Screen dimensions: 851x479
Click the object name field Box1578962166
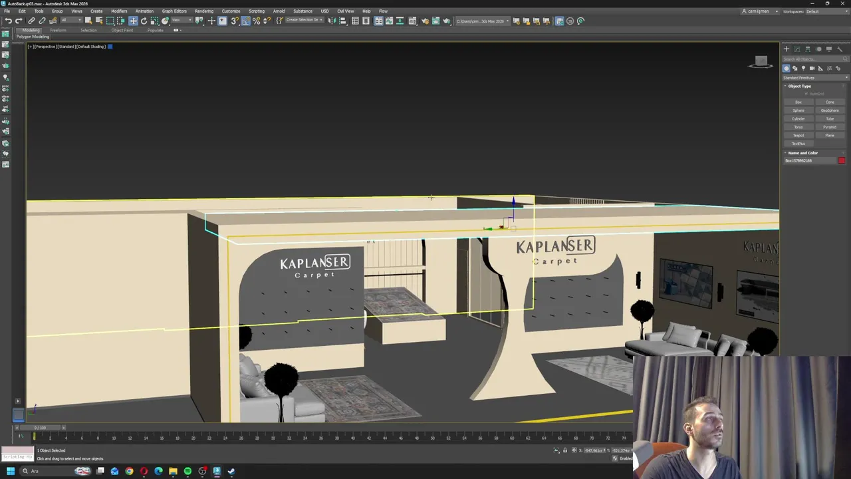pos(810,160)
